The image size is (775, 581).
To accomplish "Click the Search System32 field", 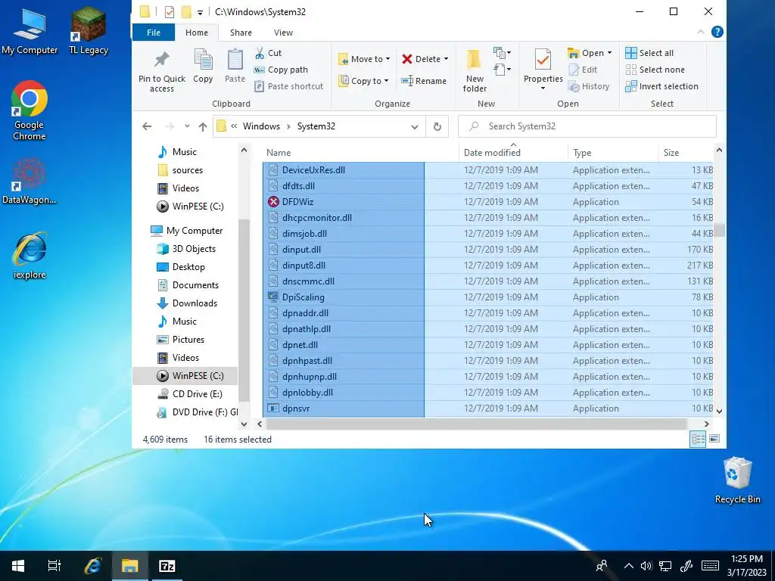I will click(587, 126).
